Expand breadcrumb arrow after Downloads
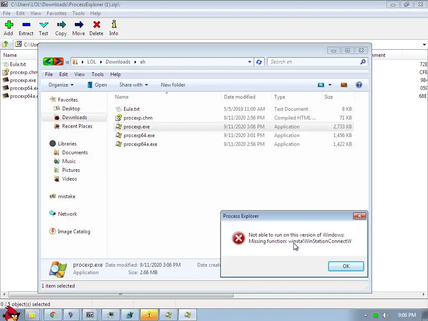 click(x=135, y=62)
